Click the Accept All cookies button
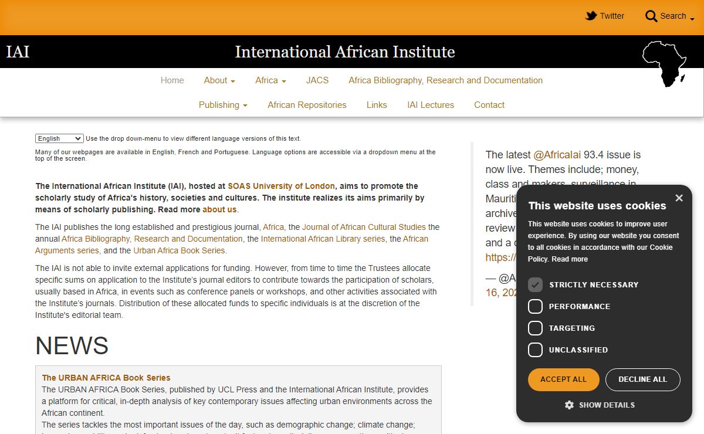 (x=564, y=379)
